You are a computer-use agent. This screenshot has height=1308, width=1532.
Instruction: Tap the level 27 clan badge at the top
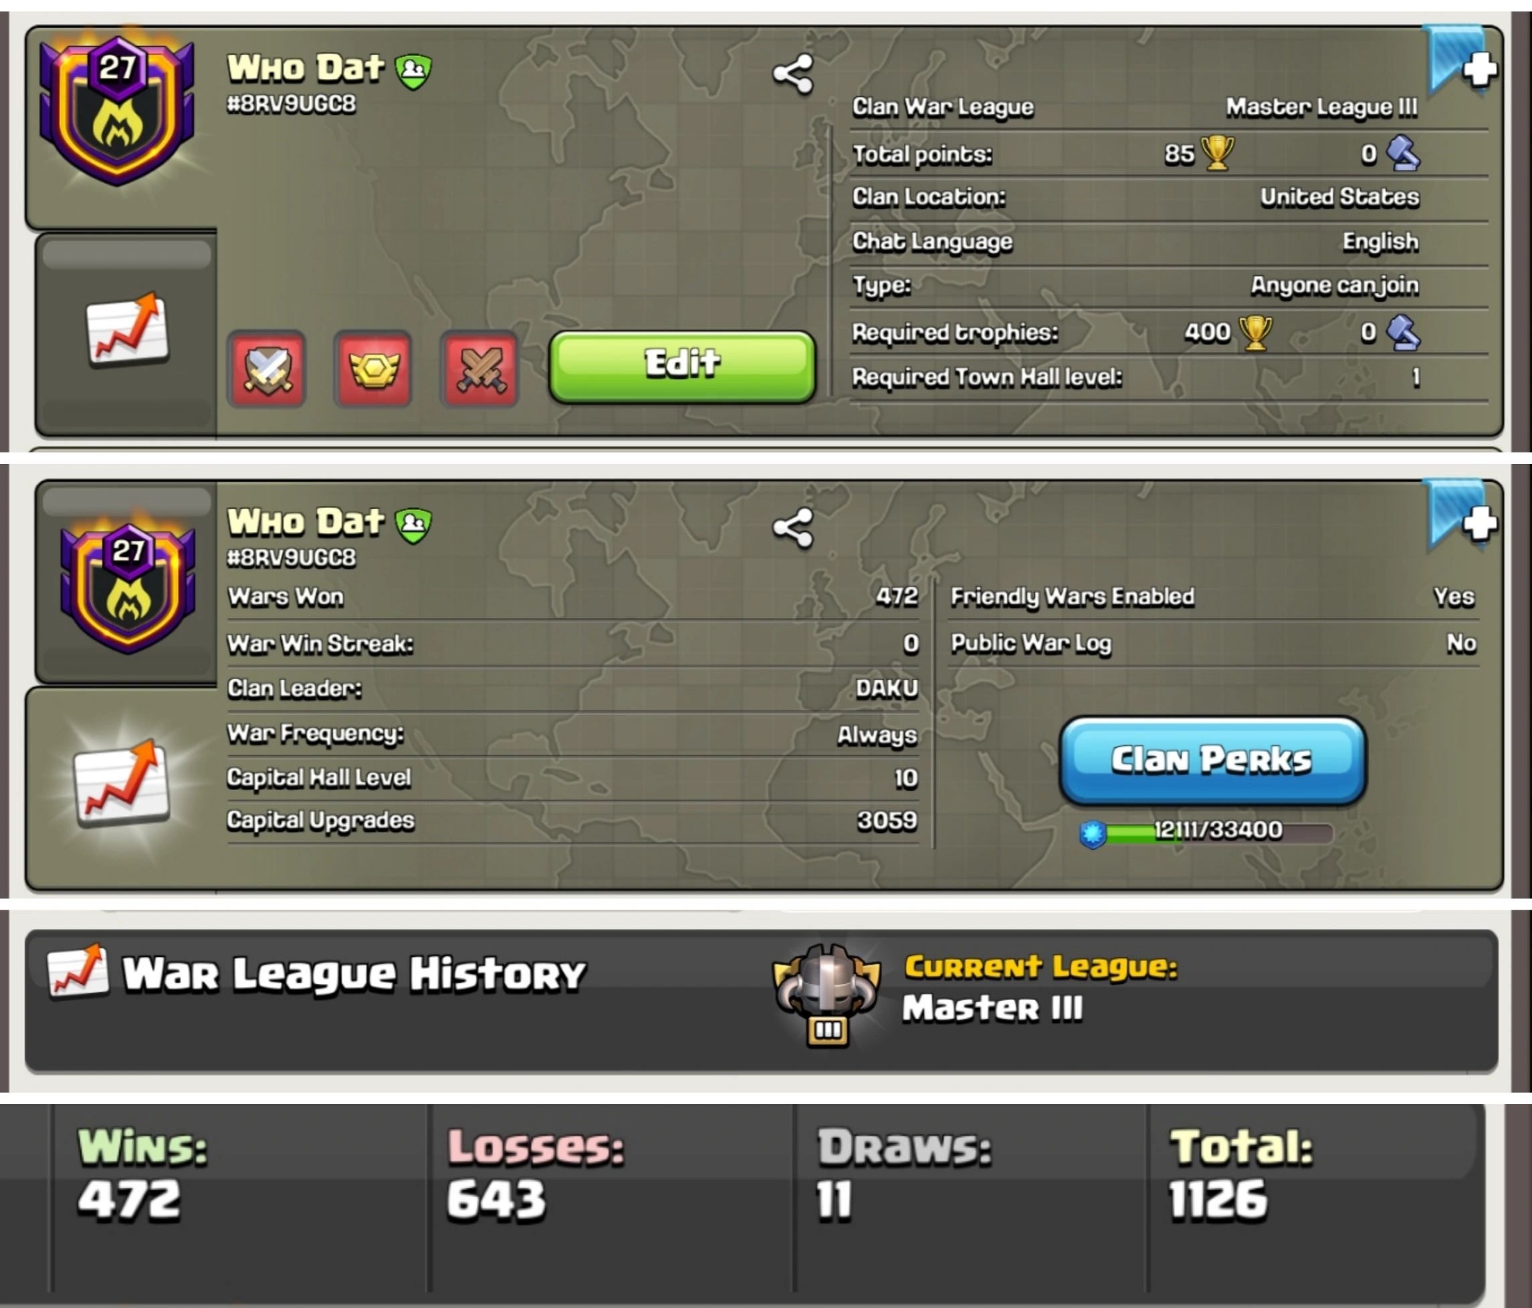(117, 109)
